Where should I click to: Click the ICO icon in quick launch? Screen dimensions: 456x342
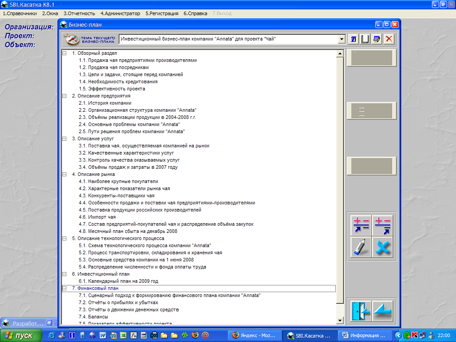pyautogui.click(x=154, y=335)
